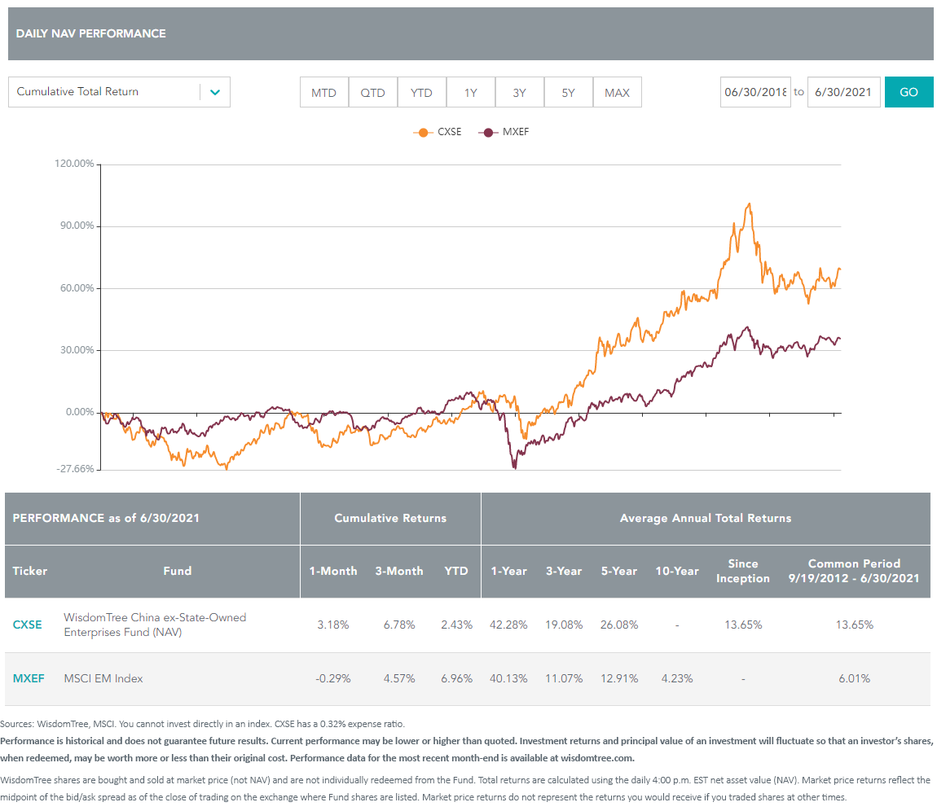
Task: Click CXSE 1-Year value 42.28%
Action: pos(508,625)
